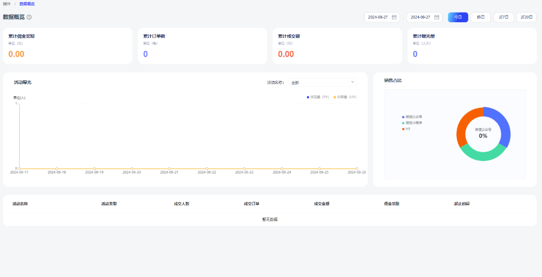Open calendar icon in end date field
Viewport: 542px width, 277px height.
[x=437, y=17]
